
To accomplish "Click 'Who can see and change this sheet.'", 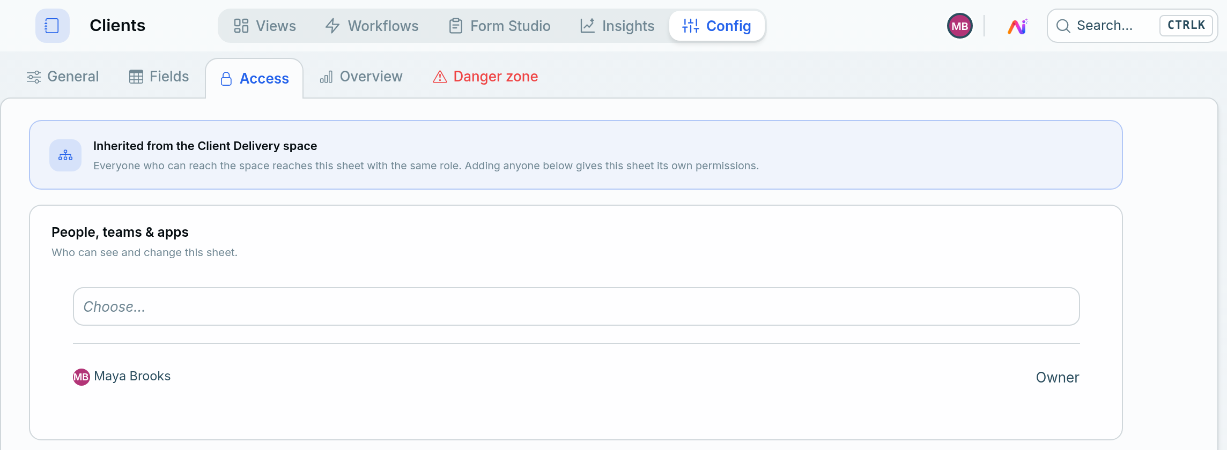I will tap(144, 252).
